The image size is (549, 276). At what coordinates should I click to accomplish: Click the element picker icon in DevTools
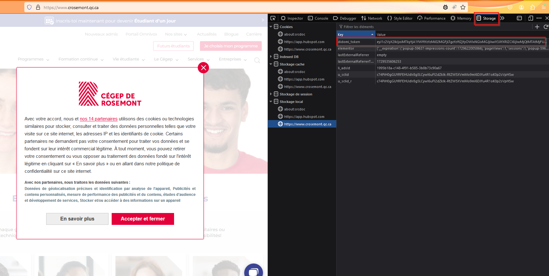click(273, 18)
